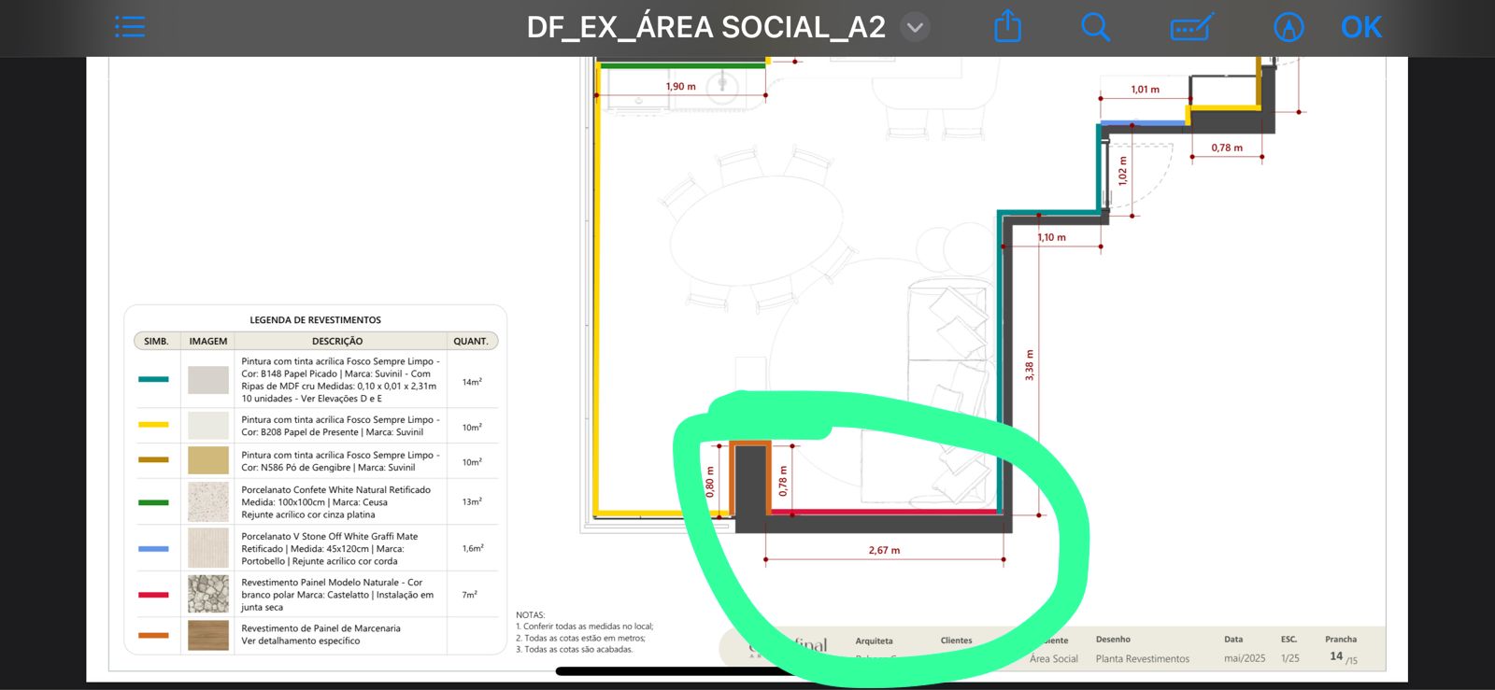Tap the share icon in the top bar
The width and height of the screenshot is (1495, 690).
click(x=1007, y=27)
